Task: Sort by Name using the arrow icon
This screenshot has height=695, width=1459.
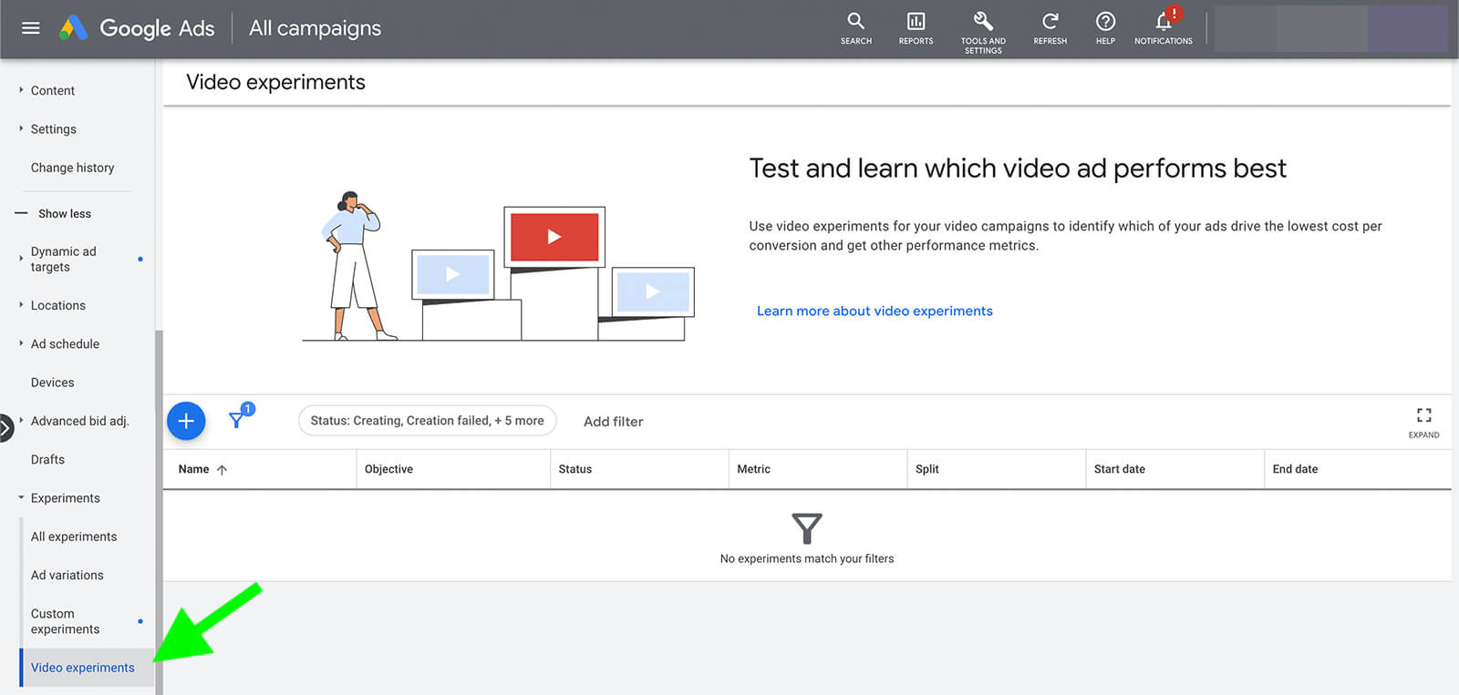Action: [x=222, y=470]
